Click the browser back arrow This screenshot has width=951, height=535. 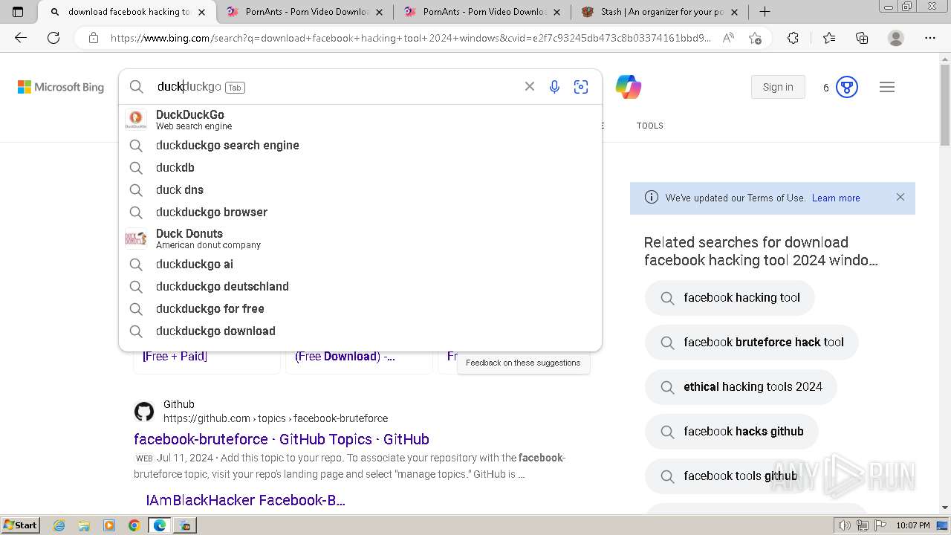coord(21,38)
